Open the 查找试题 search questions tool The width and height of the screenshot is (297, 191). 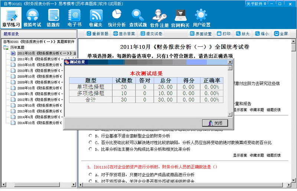[138, 18]
